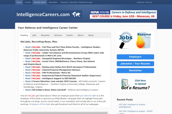172x114 pixels.
Task: Click Read for Cleared Financial Management Advisors
Action: tap(28, 70)
